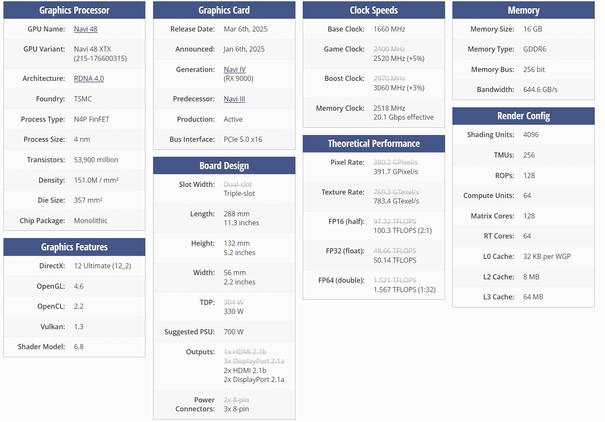Image resolution: width=605 pixels, height=422 pixels.
Task: Click the Memory section header
Action: (524, 10)
